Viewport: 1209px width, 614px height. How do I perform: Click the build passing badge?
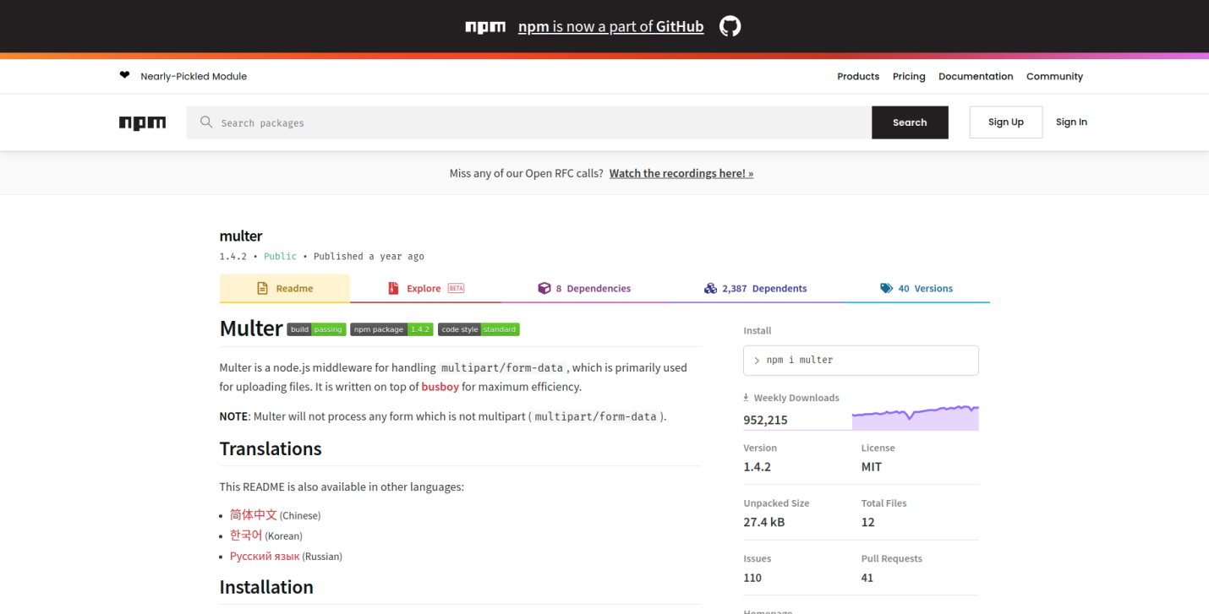pyautogui.click(x=316, y=329)
